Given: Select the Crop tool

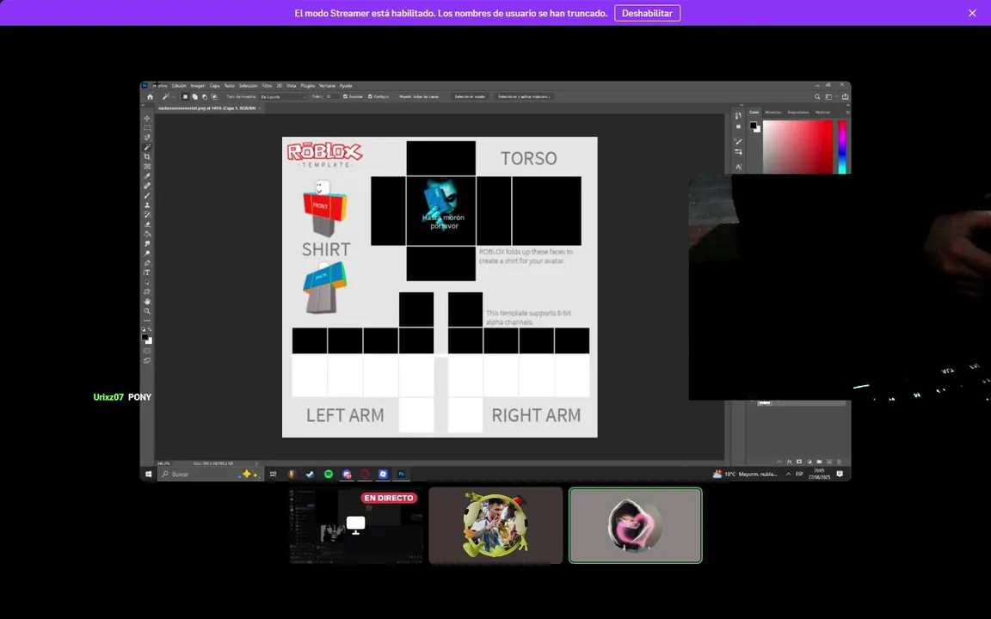Looking at the screenshot, I should [x=147, y=157].
